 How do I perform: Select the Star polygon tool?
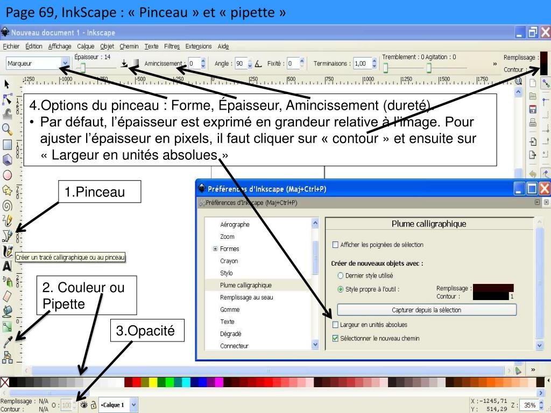coord(7,190)
